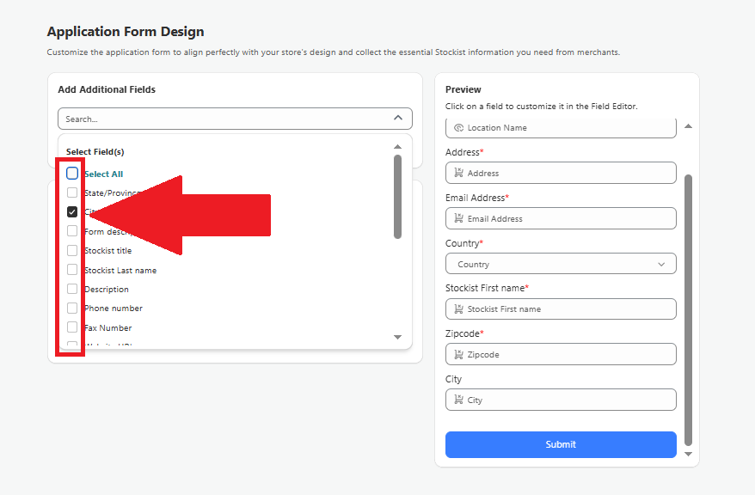Collapse the field search dropdown chevron
755x495 pixels.
tap(397, 119)
